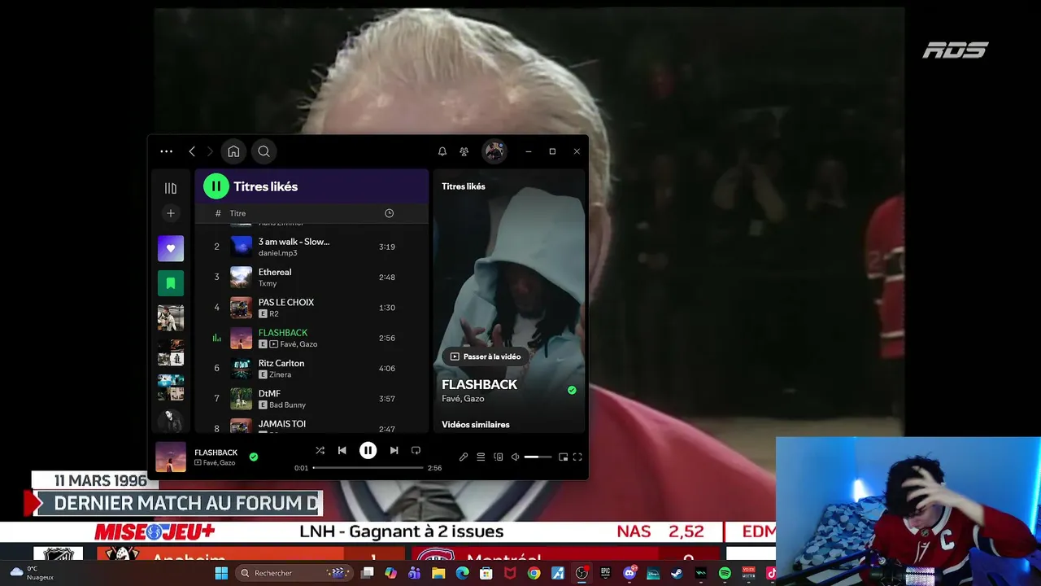Open the Spotify three-dots menu
This screenshot has height=586, width=1041.
[166, 151]
